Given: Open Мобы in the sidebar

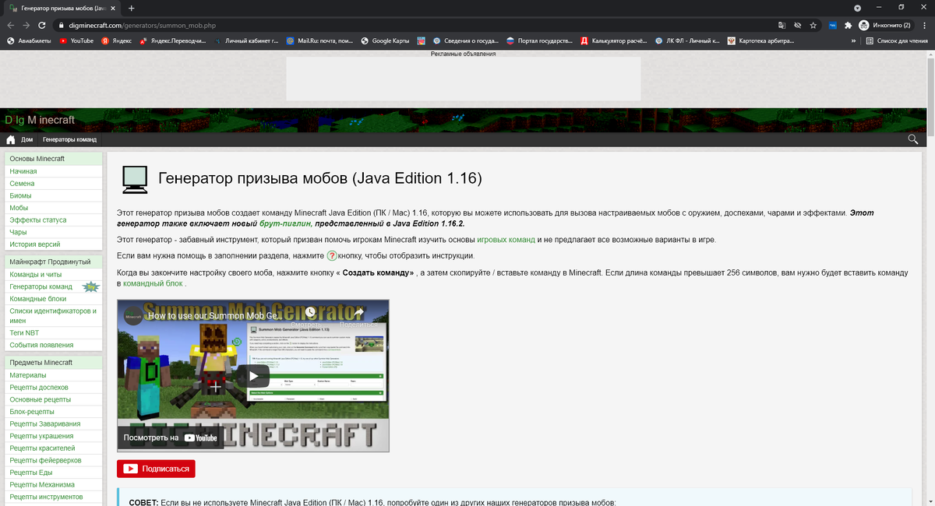Looking at the screenshot, I should [19, 208].
